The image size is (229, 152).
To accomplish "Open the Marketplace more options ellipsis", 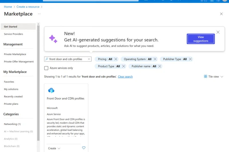I will tap(39, 14).
